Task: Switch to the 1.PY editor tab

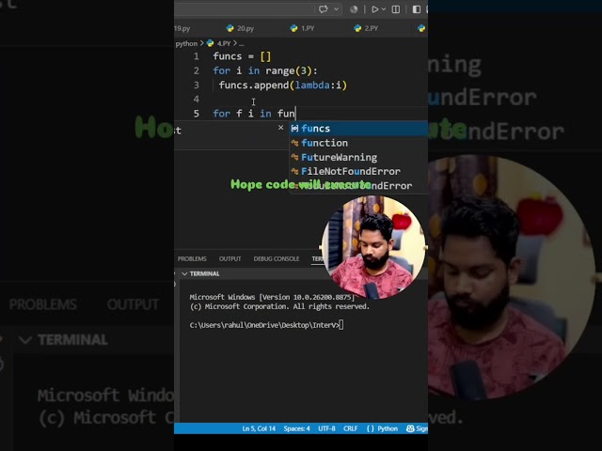Action: point(303,28)
